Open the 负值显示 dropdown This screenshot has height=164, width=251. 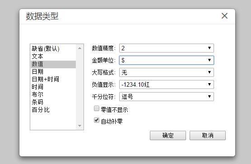pos(167,84)
